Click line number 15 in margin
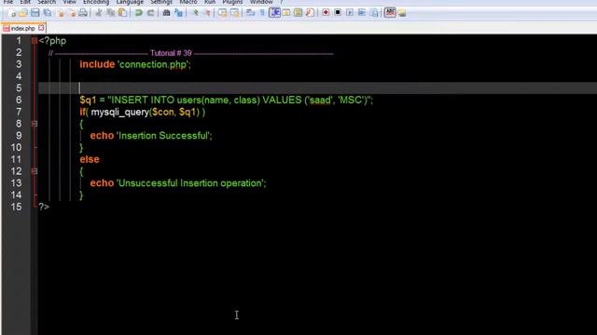Viewport: 597px width, 335px height. click(x=17, y=207)
